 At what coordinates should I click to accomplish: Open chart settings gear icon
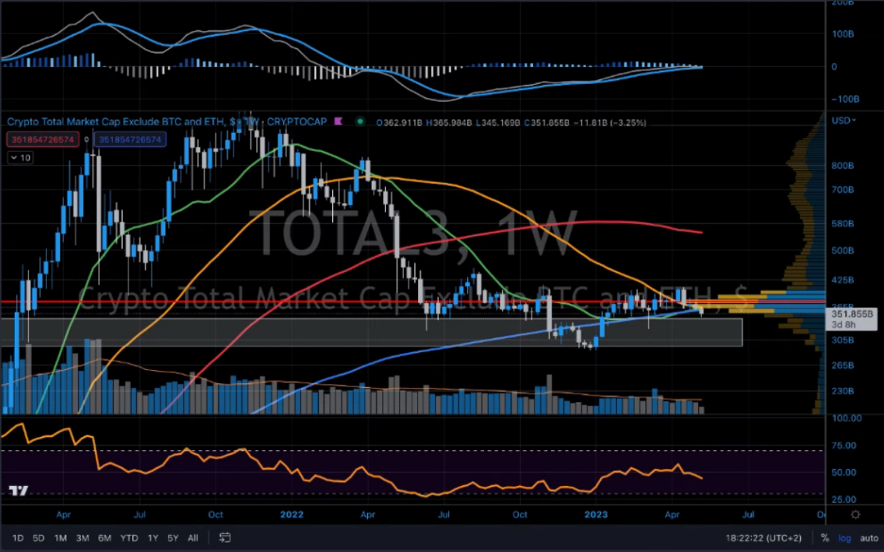855,515
